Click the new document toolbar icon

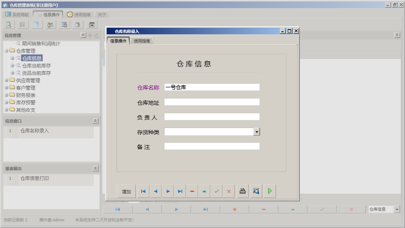[37, 24]
